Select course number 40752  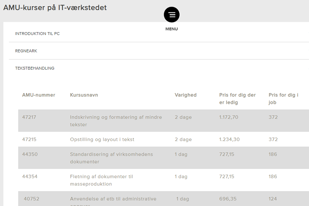[31, 199]
